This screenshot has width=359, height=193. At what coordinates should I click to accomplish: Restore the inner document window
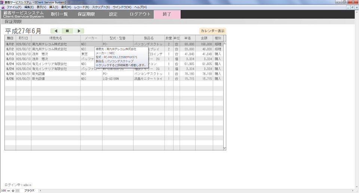352,7
